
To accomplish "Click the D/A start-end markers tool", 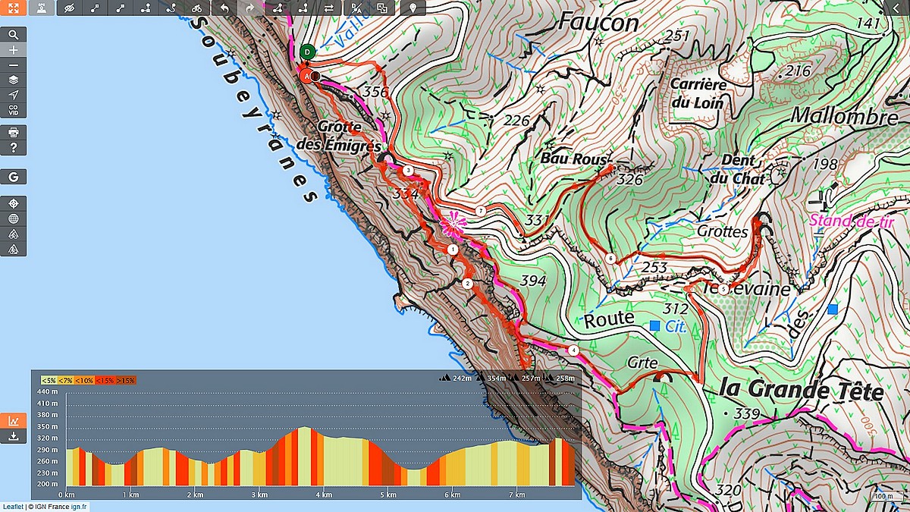I will coord(356,8).
